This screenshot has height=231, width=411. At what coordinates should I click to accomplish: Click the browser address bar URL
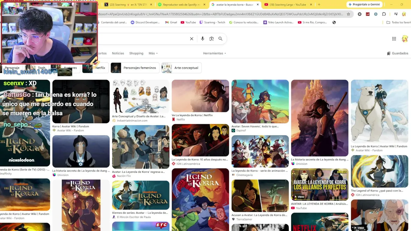tap(221, 14)
